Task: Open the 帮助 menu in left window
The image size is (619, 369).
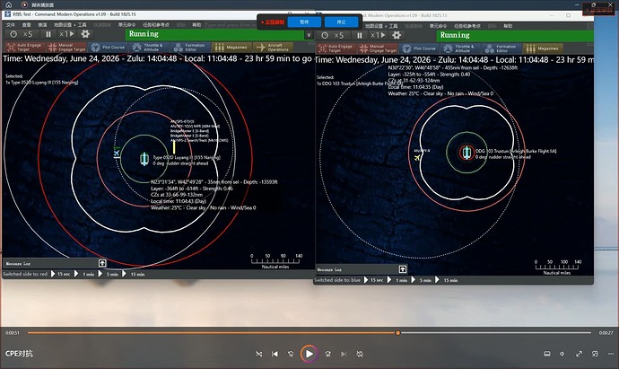Action: 196,25
